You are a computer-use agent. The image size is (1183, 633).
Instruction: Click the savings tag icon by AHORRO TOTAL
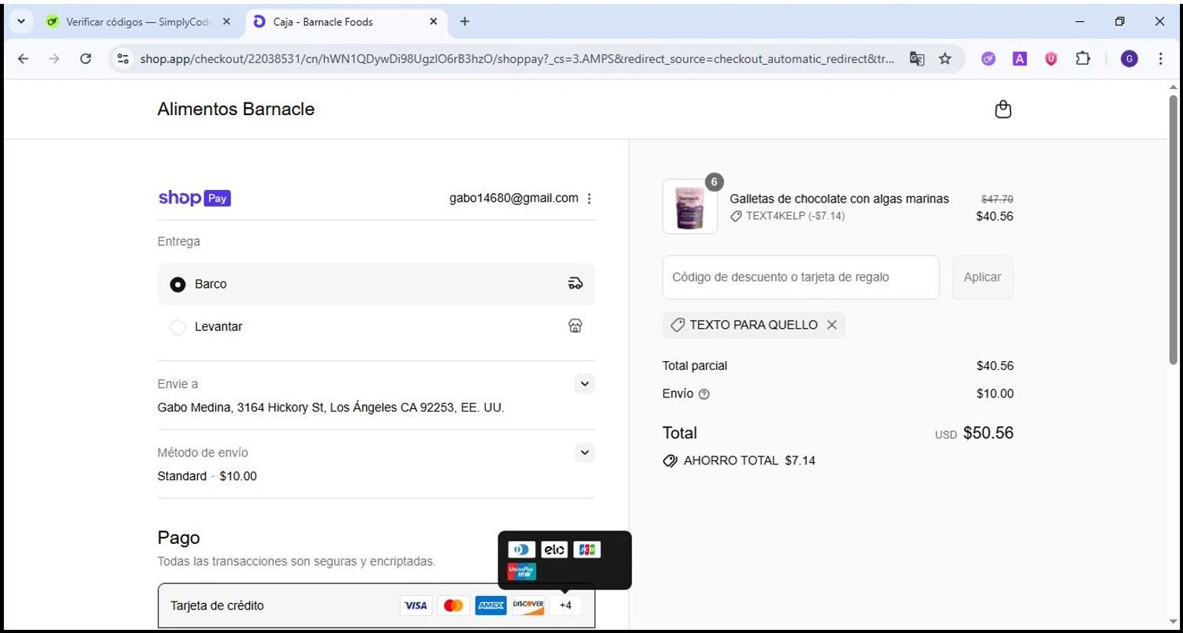pos(670,460)
